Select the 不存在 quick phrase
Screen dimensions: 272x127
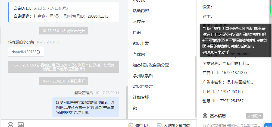click(x=139, y=22)
